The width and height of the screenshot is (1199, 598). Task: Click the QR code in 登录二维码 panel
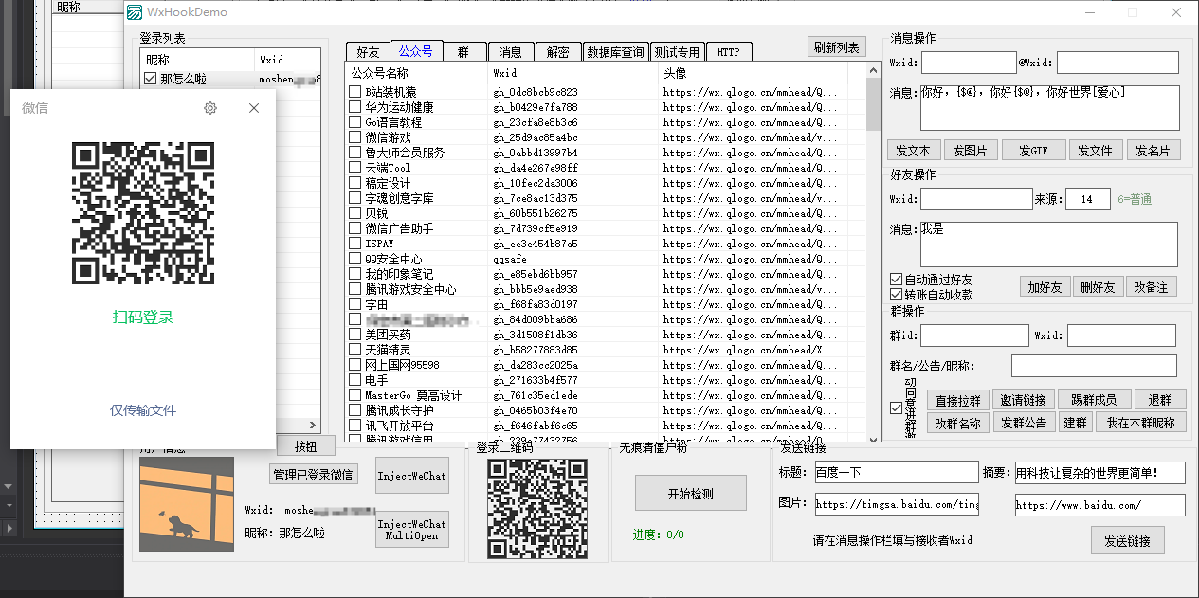click(537, 509)
